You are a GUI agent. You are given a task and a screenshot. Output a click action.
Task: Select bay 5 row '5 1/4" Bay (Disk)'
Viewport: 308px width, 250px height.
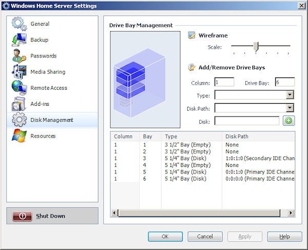[x=203, y=172]
